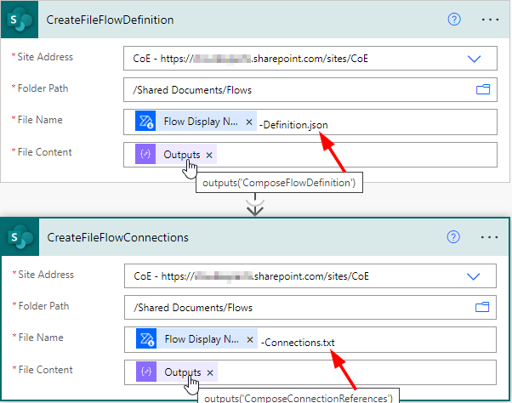Screen dimensions: 512x403
Task: Open folder picker in CreateFileFlowDefinition Folder Path
Action: (483, 89)
